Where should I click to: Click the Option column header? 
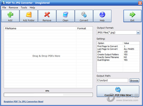click(110, 43)
